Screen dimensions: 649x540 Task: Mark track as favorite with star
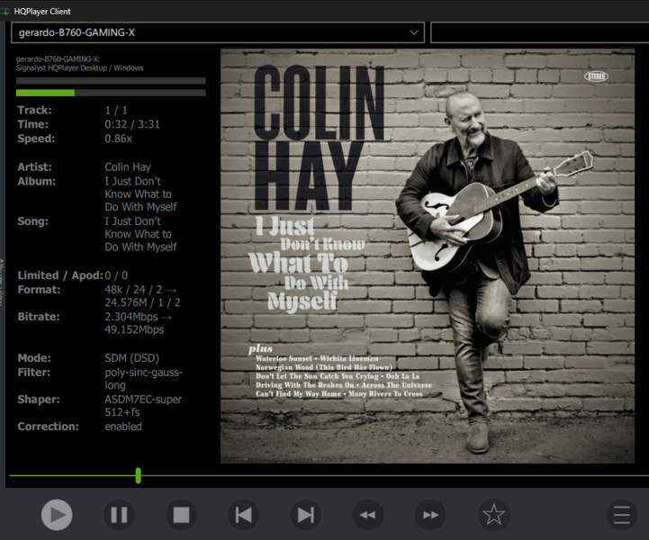pyautogui.click(x=494, y=515)
